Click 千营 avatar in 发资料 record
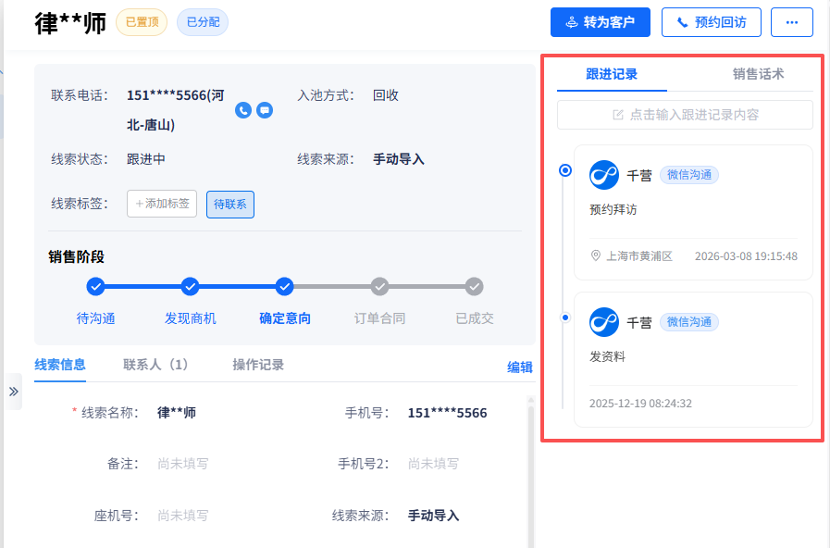 pyautogui.click(x=604, y=322)
